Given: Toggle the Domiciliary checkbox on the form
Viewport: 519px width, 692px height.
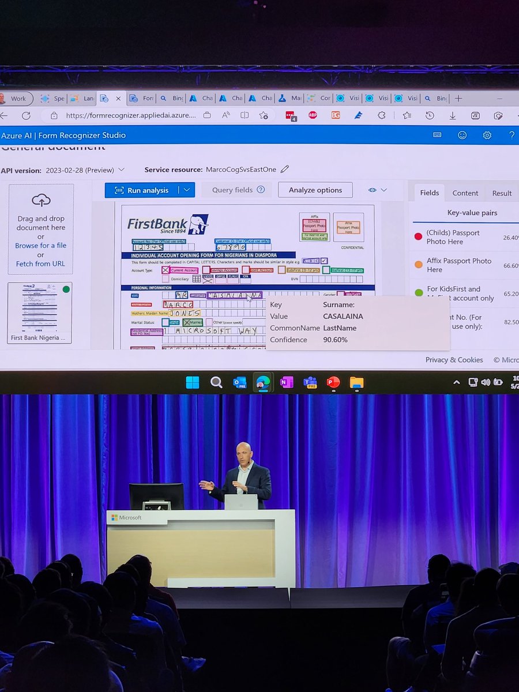Looking at the screenshot, I should tap(166, 279).
